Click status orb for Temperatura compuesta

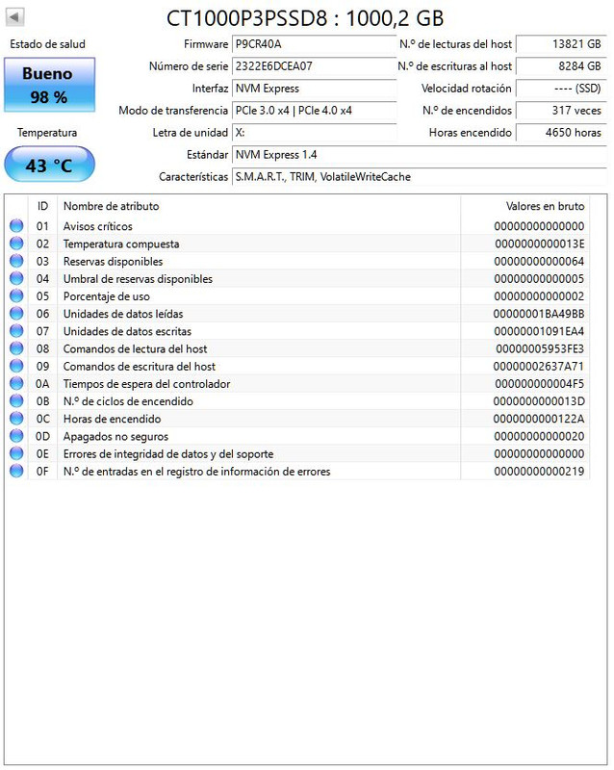16,244
